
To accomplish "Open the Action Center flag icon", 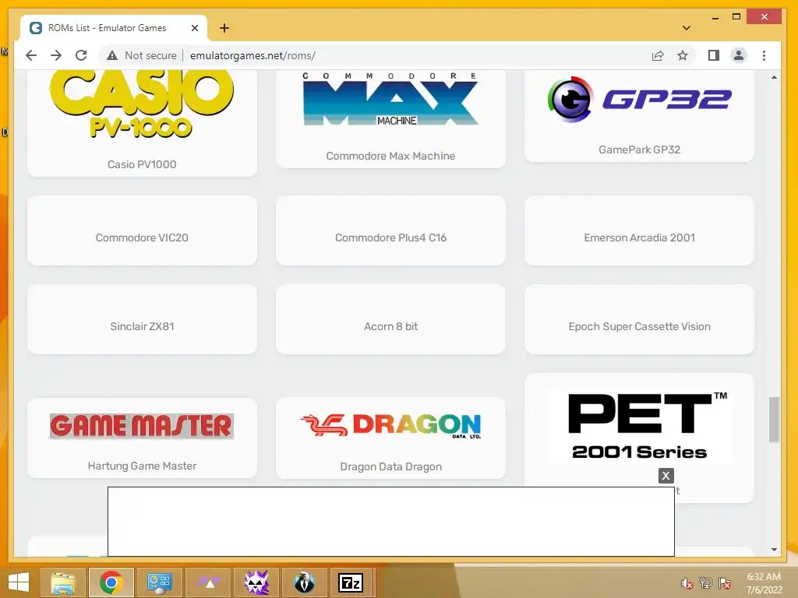I will click(725, 583).
